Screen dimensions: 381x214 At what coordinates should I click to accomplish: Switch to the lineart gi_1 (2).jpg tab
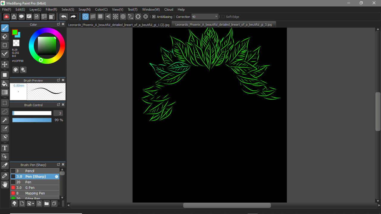point(119,25)
